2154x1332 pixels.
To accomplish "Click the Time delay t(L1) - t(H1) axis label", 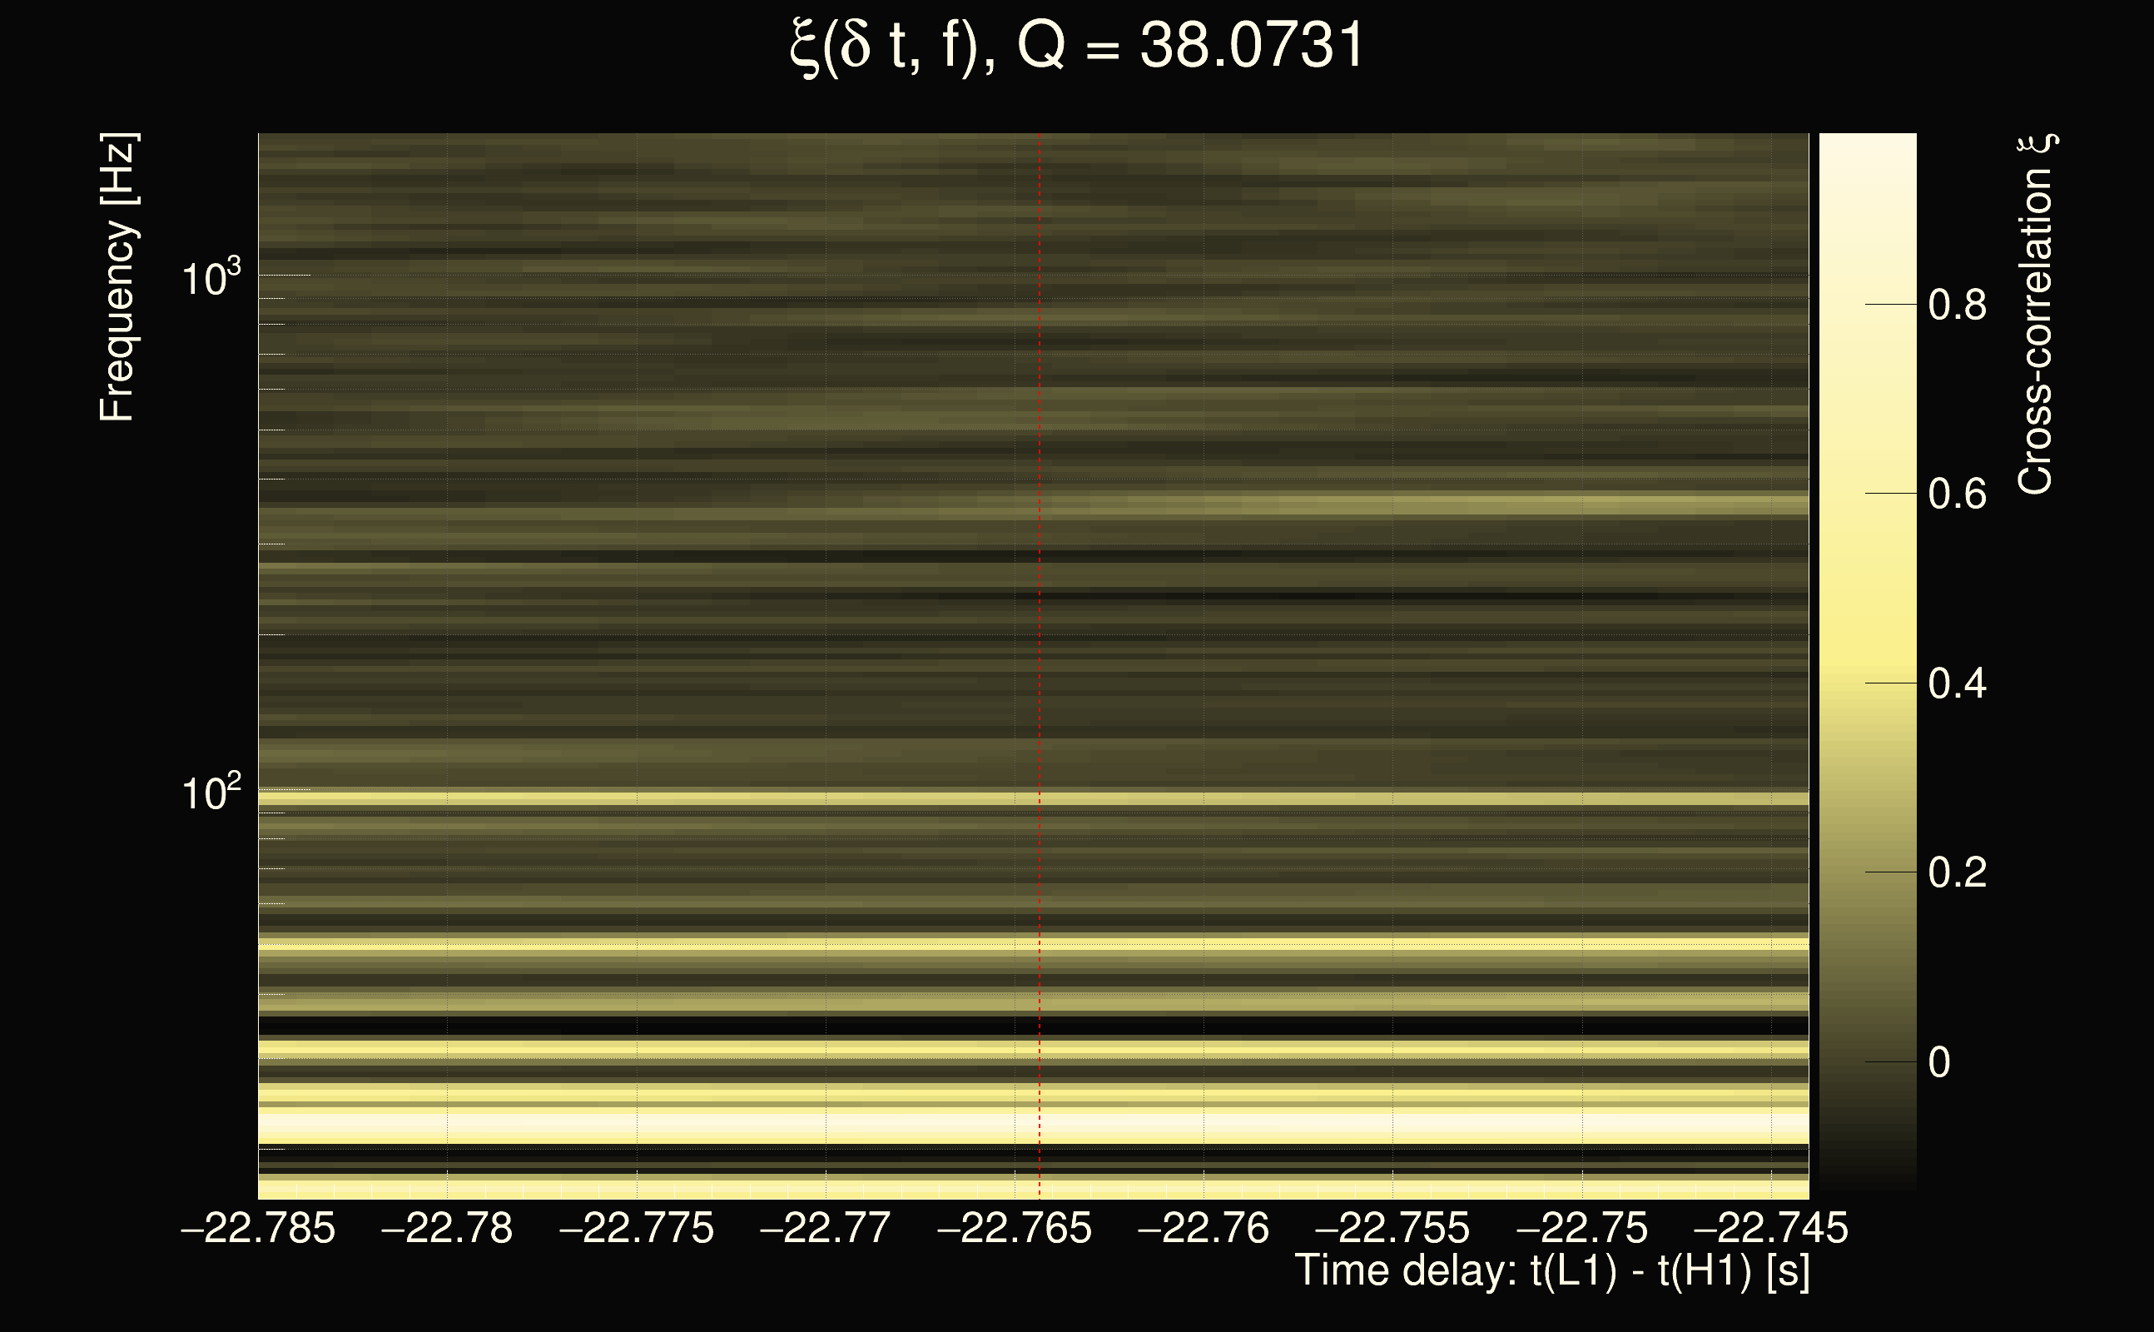I will pos(1551,1271).
